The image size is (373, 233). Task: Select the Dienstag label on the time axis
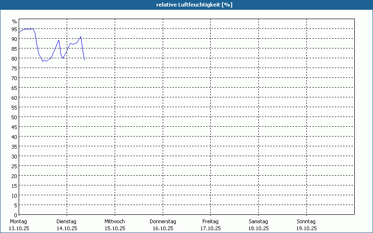[x=66, y=221]
